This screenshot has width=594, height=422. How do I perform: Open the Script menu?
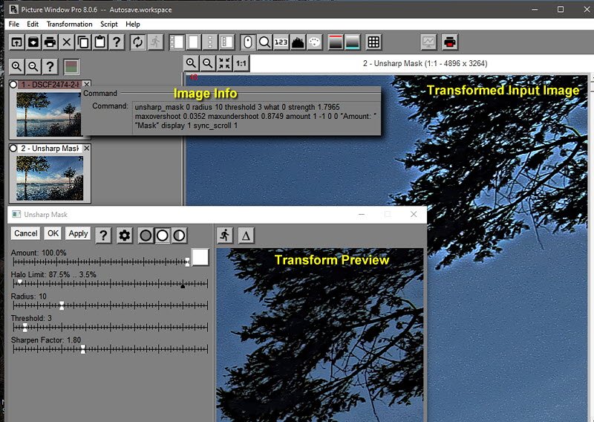tap(109, 24)
